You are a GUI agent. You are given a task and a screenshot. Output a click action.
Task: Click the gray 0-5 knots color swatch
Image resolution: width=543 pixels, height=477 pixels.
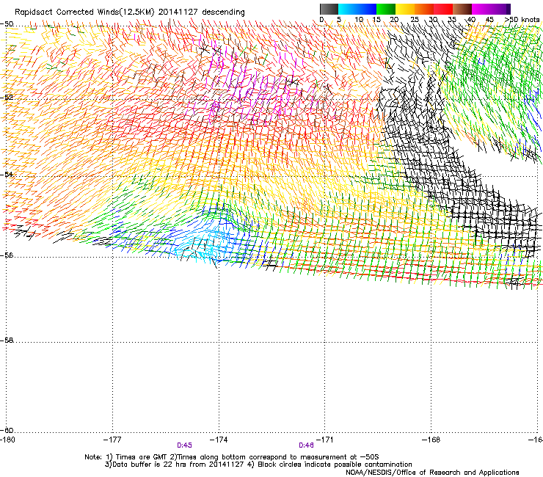point(329,9)
